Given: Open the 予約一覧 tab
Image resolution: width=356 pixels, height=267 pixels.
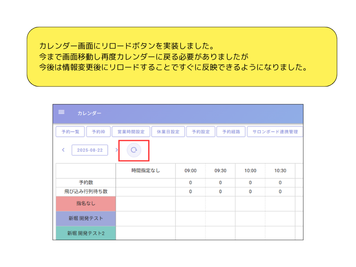Looking at the screenshot, I should 70,132.
